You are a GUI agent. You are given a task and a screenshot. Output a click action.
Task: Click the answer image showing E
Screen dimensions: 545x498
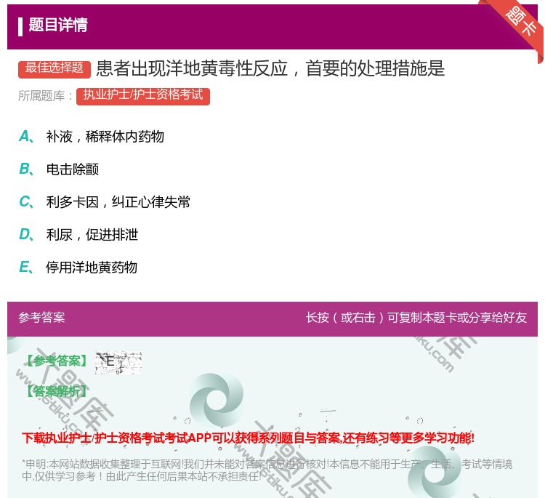pyautogui.click(x=118, y=362)
